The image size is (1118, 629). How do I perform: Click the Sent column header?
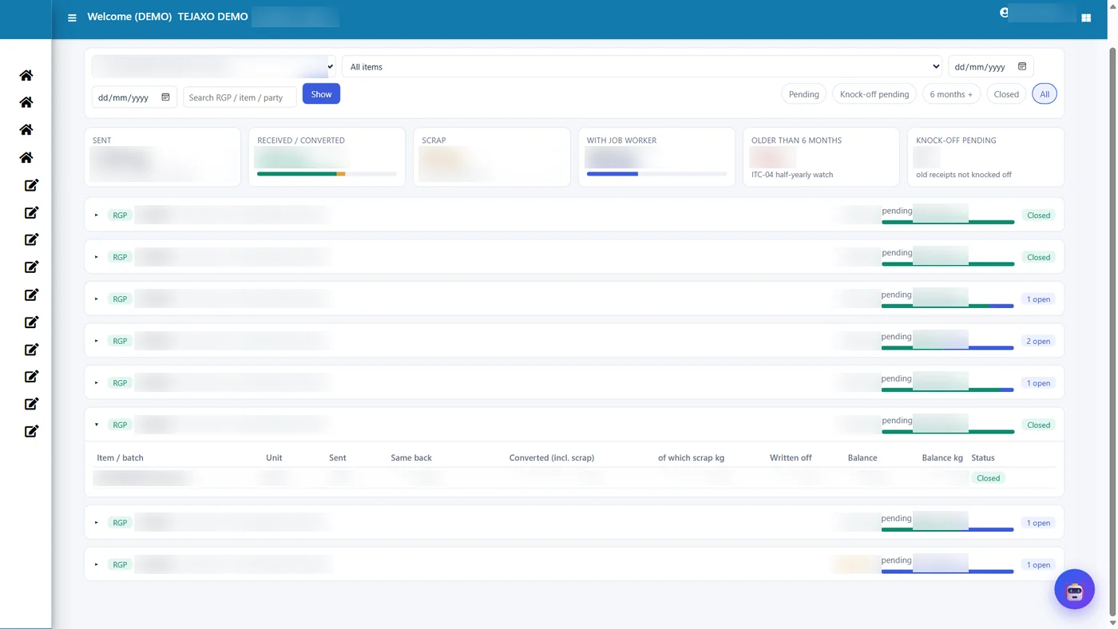[338, 457]
